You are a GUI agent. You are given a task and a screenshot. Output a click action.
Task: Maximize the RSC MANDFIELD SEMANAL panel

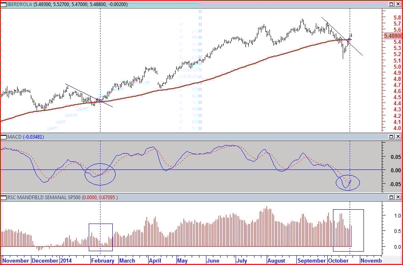(391, 197)
